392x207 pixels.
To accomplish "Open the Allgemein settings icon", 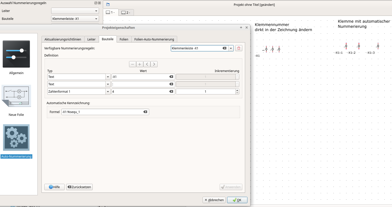I will 16,54.
